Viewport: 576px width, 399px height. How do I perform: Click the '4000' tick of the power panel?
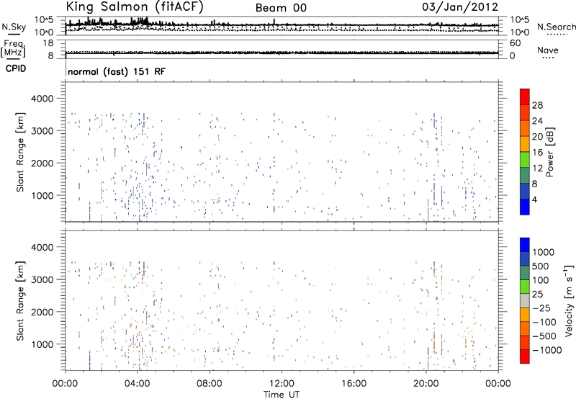[x=42, y=99]
